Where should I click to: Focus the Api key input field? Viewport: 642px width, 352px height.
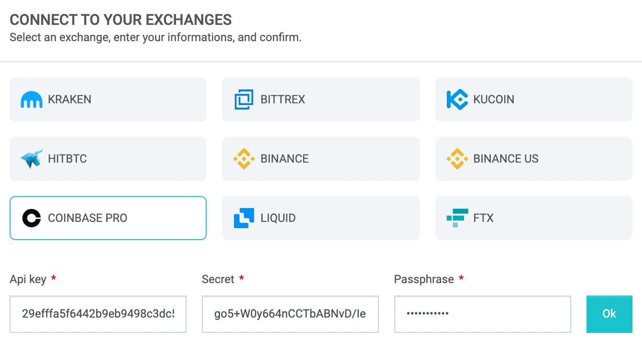point(98,314)
